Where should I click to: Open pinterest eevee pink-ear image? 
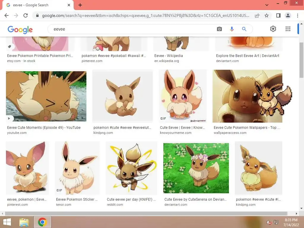27,168
